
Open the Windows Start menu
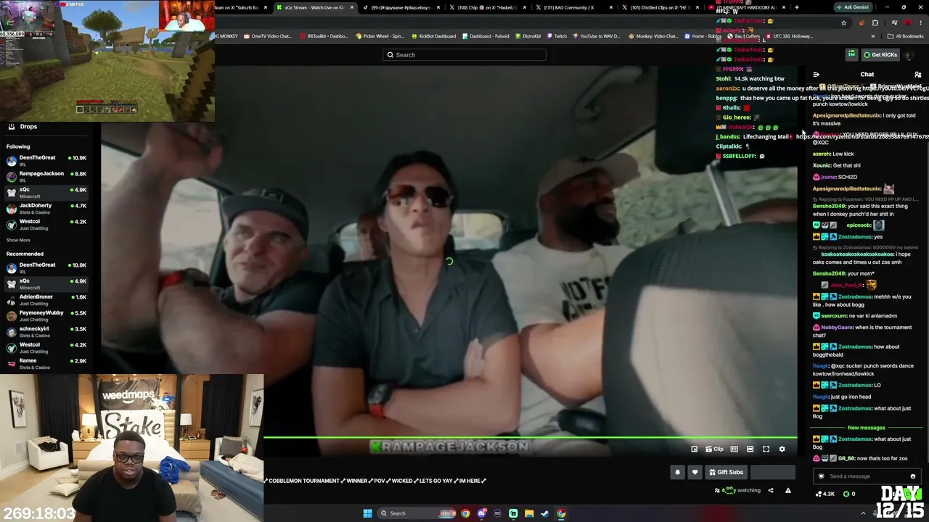point(367,513)
